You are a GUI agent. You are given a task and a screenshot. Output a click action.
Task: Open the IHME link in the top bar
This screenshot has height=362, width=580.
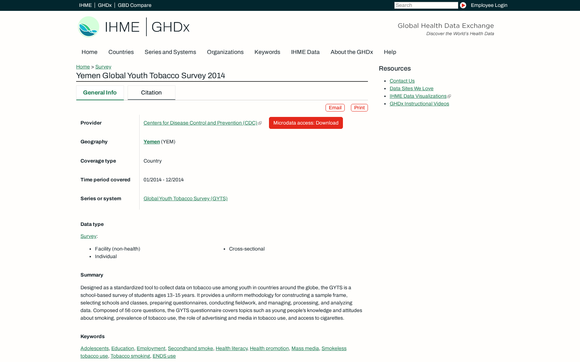coord(85,5)
